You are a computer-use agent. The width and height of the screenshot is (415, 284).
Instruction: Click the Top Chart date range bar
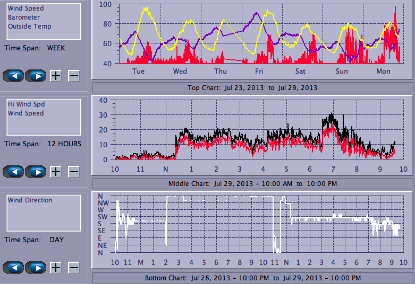click(x=252, y=88)
